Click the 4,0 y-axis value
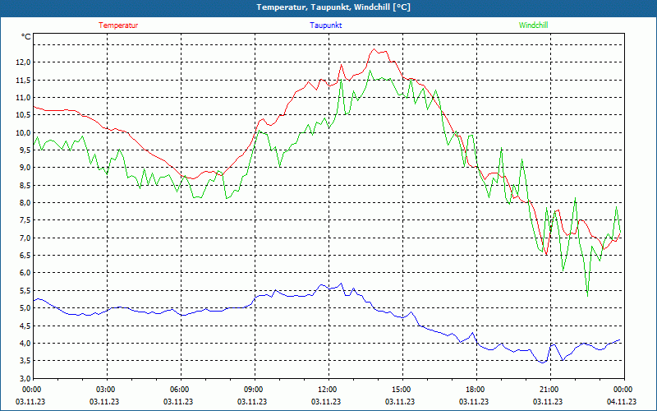Image resolution: width=657 pixels, height=411 pixels. pyautogui.click(x=25, y=344)
